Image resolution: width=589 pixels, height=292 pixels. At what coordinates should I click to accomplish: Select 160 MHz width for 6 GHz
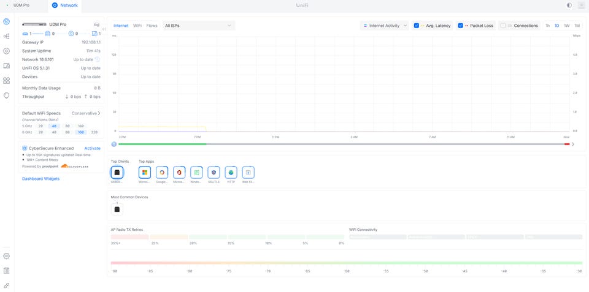(x=81, y=132)
